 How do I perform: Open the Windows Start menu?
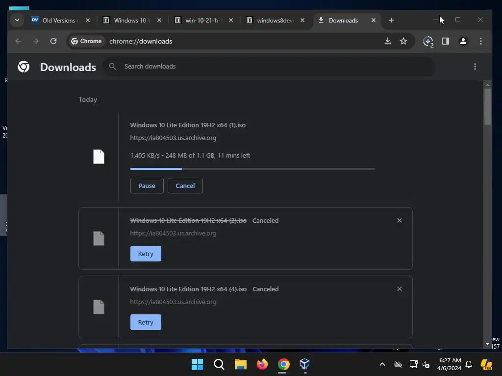pyautogui.click(x=197, y=364)
